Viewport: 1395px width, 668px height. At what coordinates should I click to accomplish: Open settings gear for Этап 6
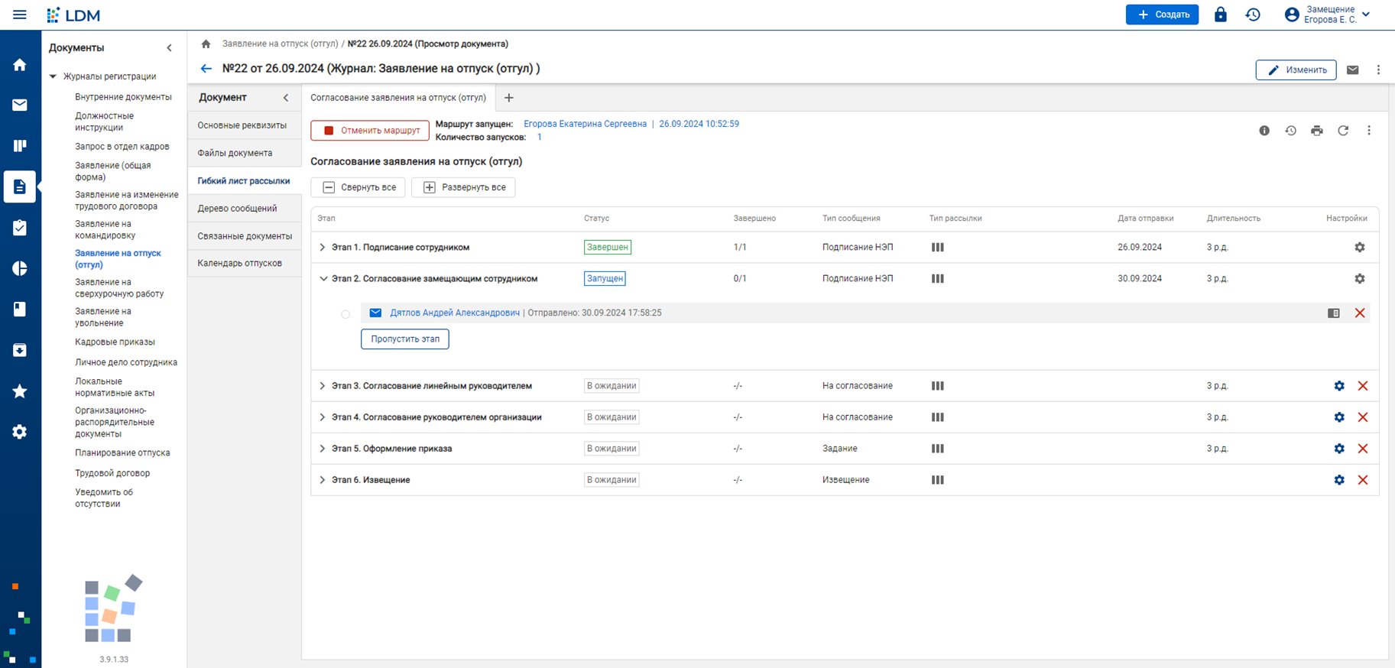1339,480
